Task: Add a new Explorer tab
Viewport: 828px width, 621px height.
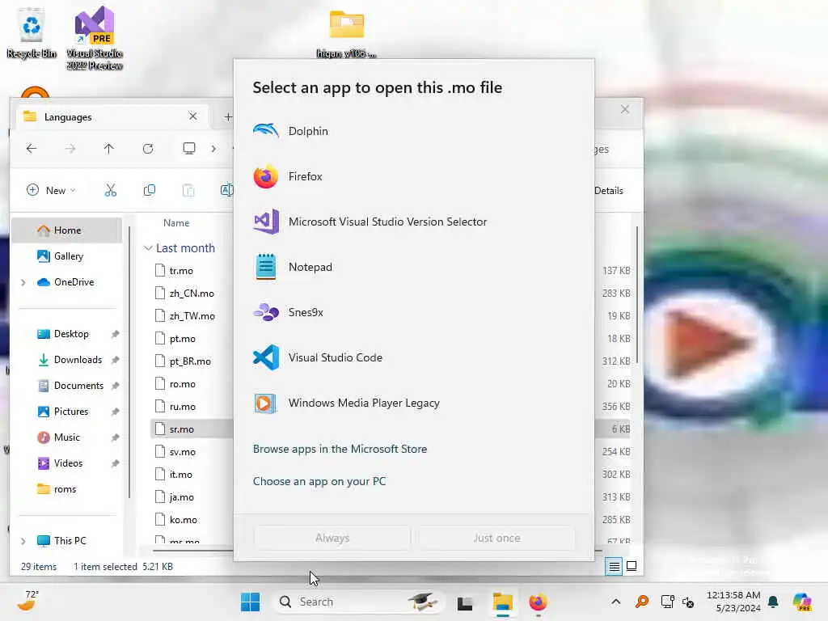Action: (227, 116)
